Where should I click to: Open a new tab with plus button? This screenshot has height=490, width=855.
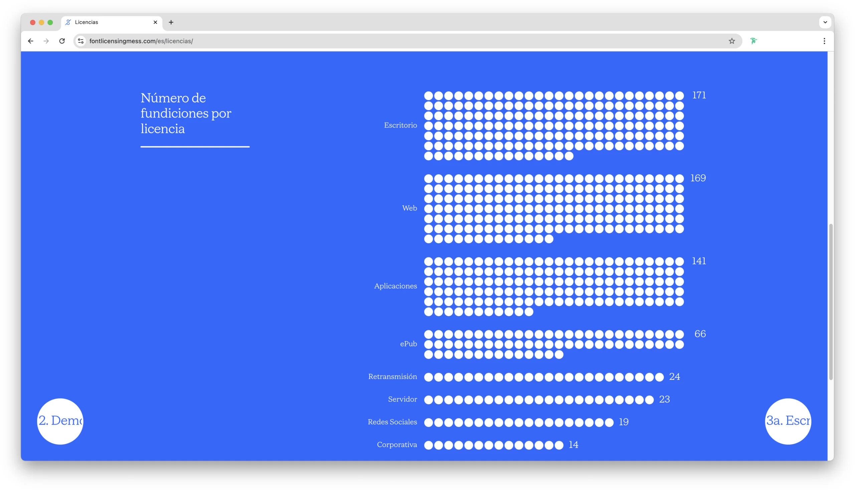171,22
